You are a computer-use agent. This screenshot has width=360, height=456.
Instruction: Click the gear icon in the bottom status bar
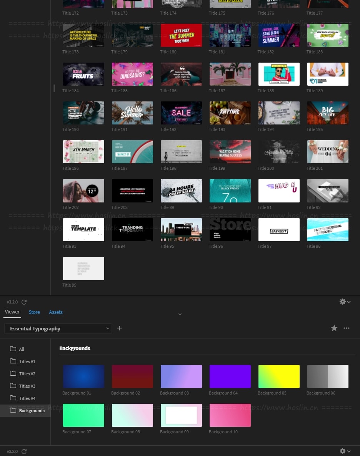(345, 451)
